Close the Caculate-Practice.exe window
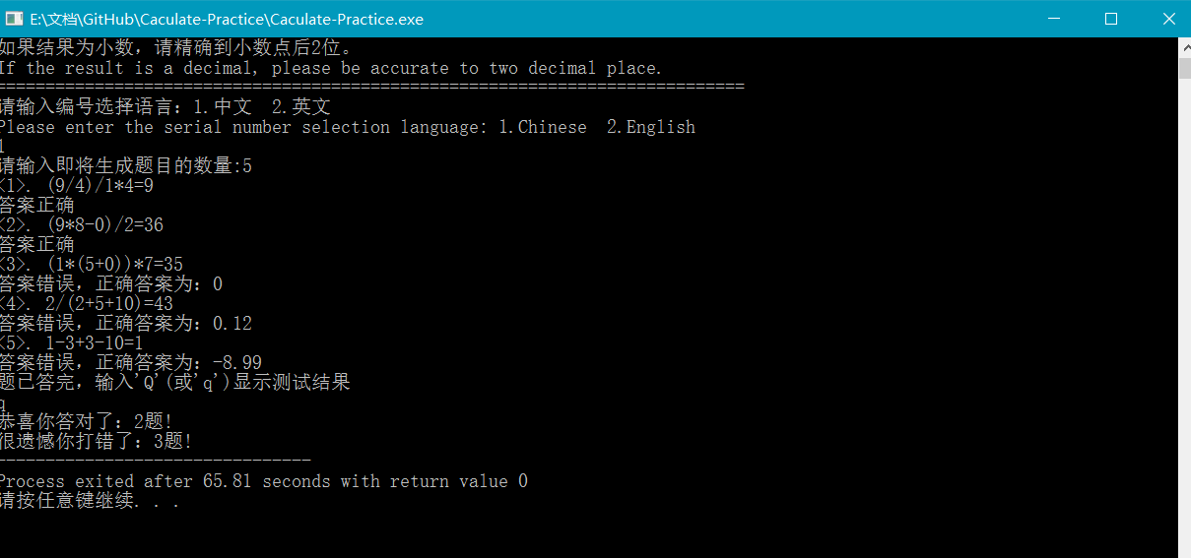This screenshot has height=558, width=1191. [x=1167, y=19]
